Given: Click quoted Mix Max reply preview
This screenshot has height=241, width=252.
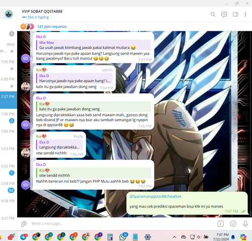Looking at the screenshot, I should pos(94,45).
